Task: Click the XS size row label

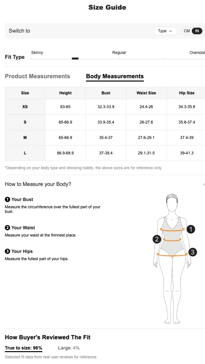Action: (x=25, y=107)
